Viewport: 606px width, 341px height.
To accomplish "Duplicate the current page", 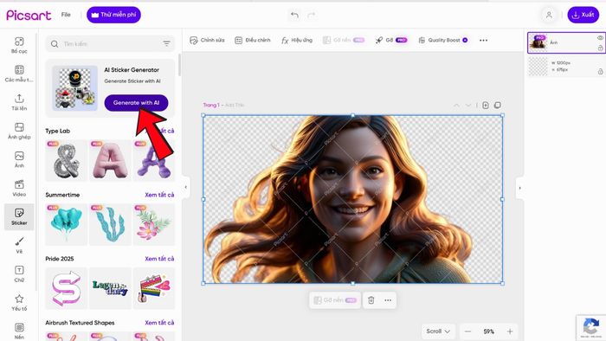I will click(x=498, y=105).
